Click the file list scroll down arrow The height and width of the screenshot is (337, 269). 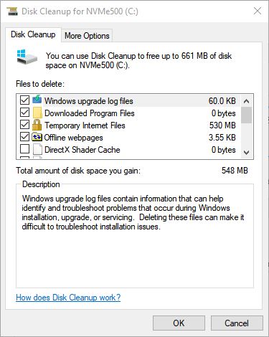click(246, 152)
